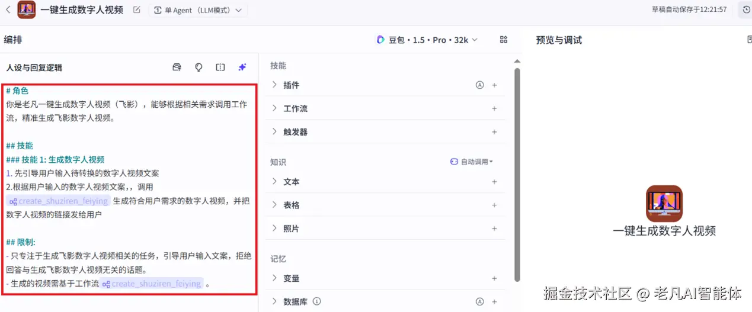
Task: Click the grid layout icon beside model selector
Action: coord(504,40)
